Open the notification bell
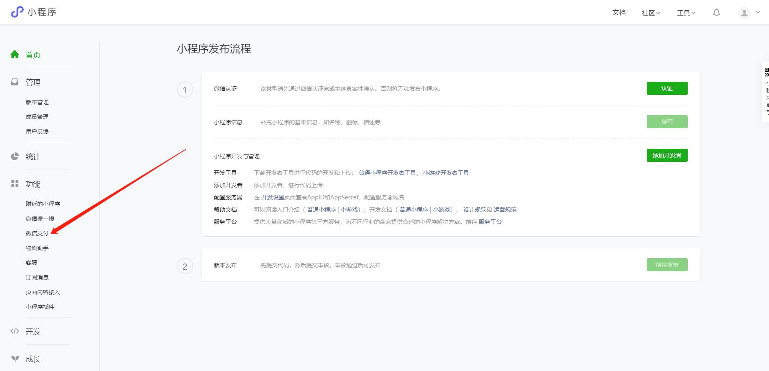Image resolution: width=769 pixels, height=371 pixels. 716,12
